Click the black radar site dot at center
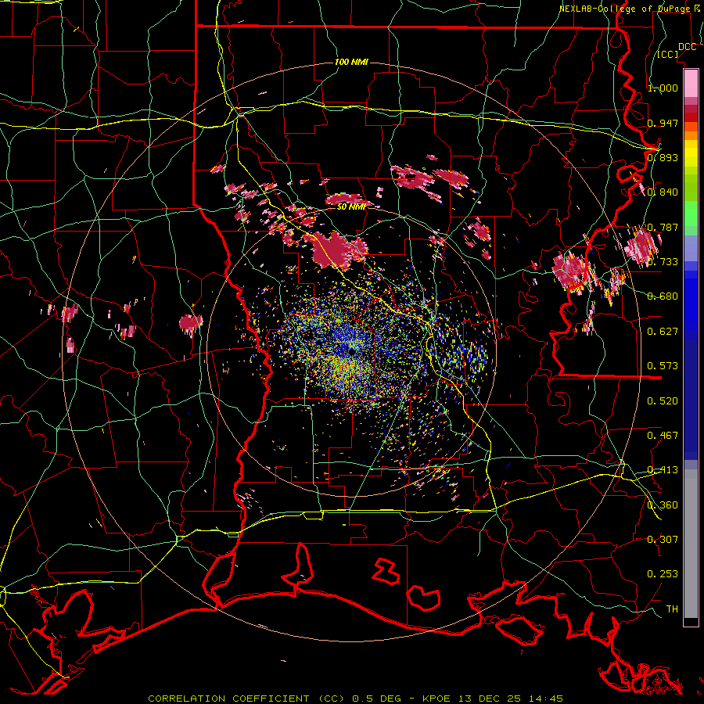The image size is (704, 704). [x=351, y=351]
